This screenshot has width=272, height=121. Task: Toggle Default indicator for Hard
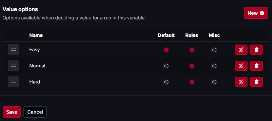(166, 82)
